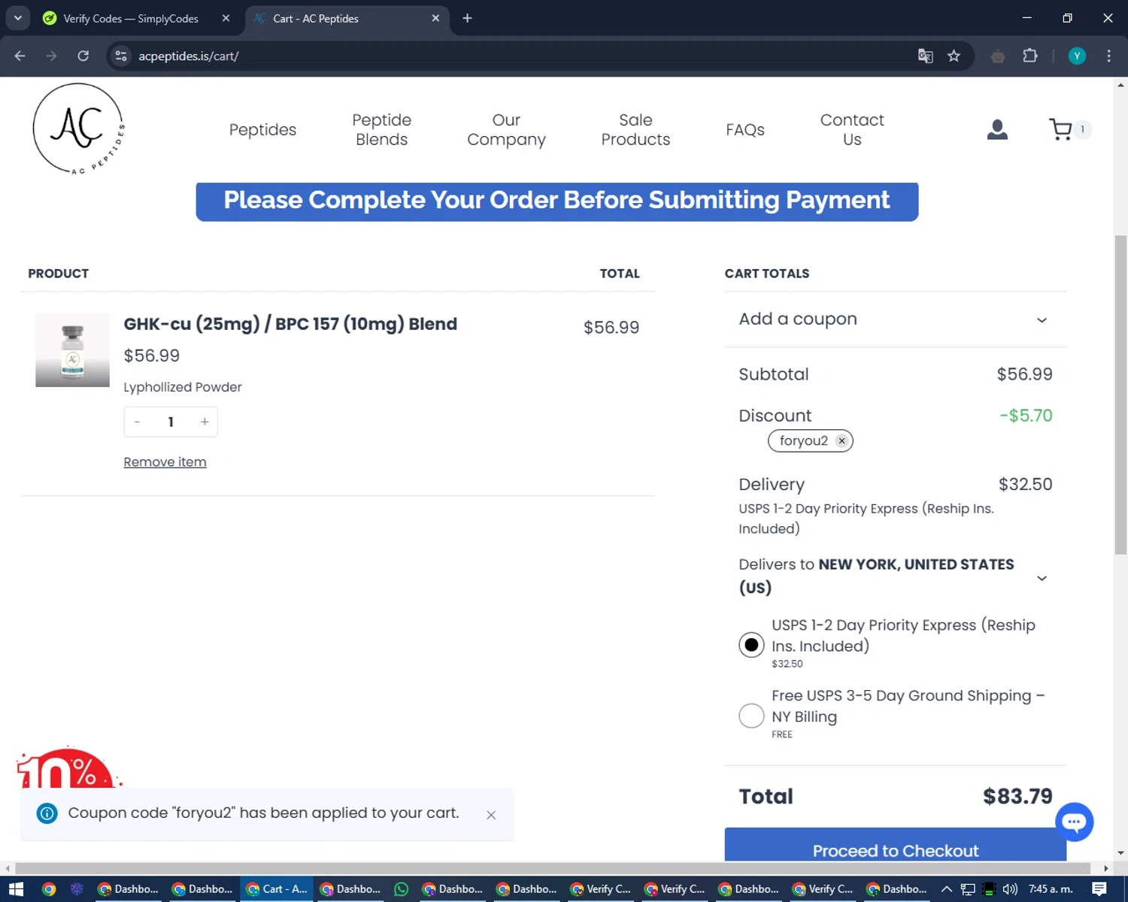Click the browser forward arrow
The height and width of the screenshot is (902, 1128).
click(51, 56)
